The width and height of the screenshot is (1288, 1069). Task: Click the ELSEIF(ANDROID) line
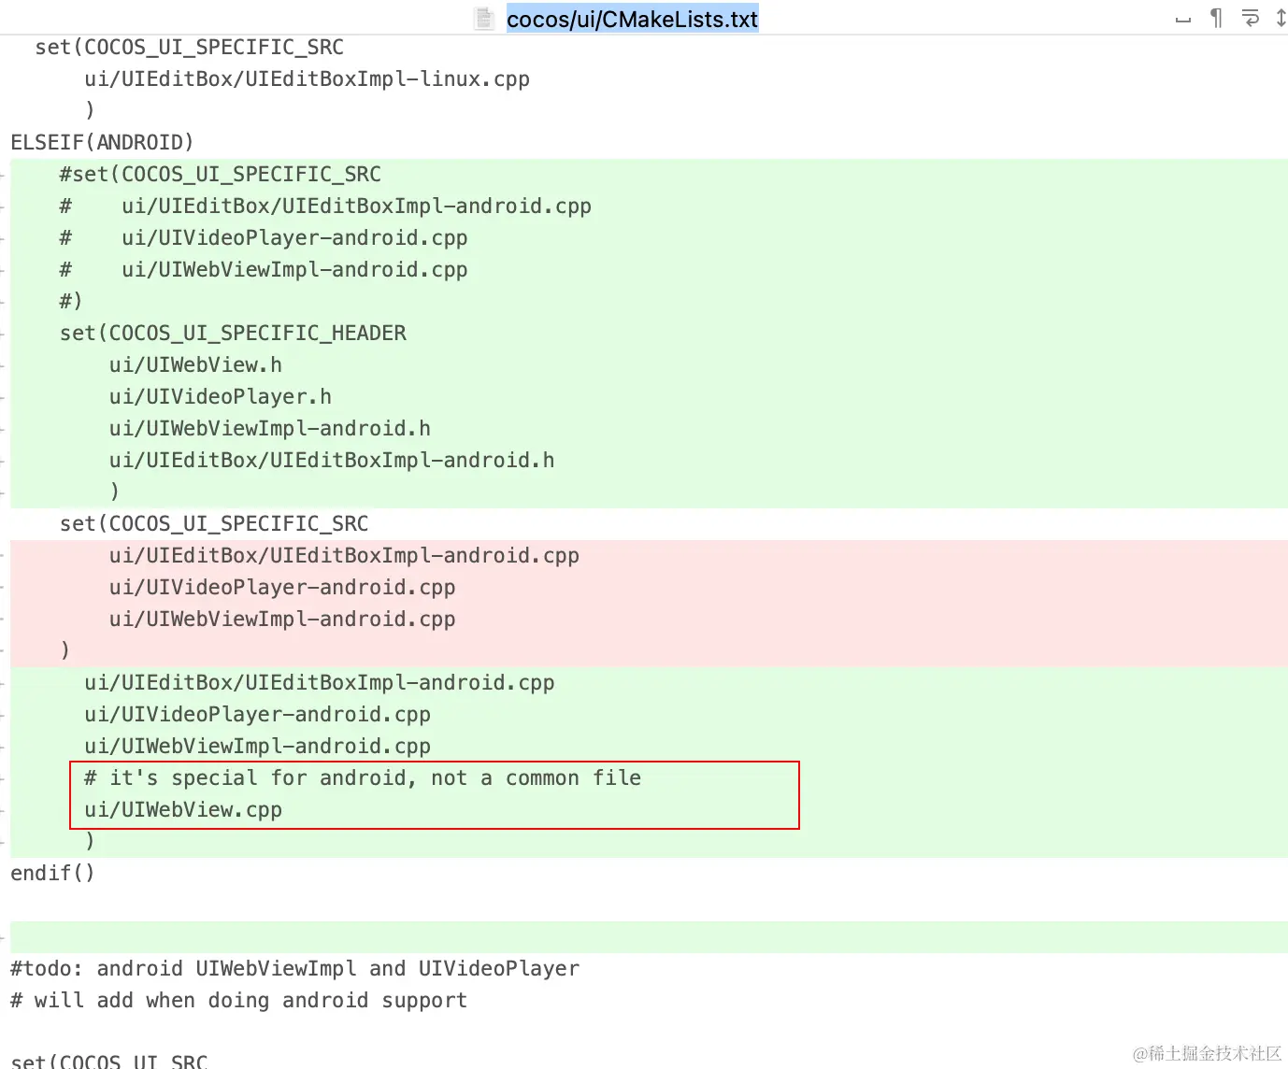click(102, 142)
